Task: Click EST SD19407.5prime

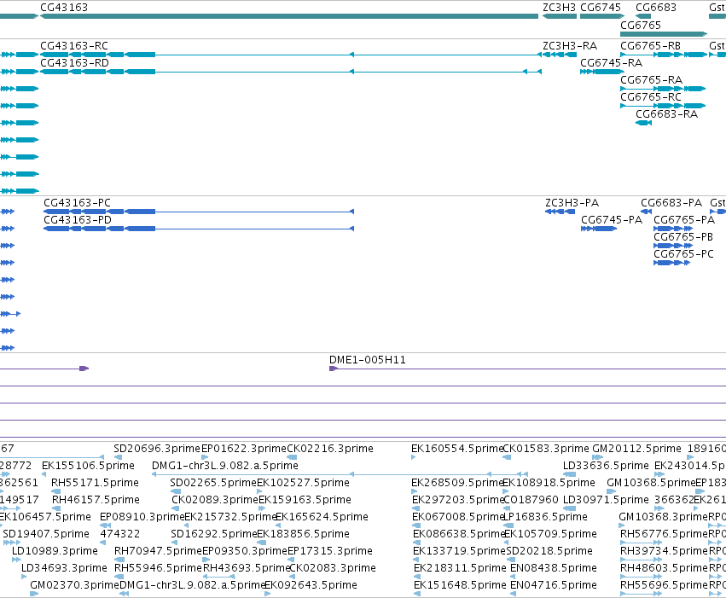Action: 46,535
